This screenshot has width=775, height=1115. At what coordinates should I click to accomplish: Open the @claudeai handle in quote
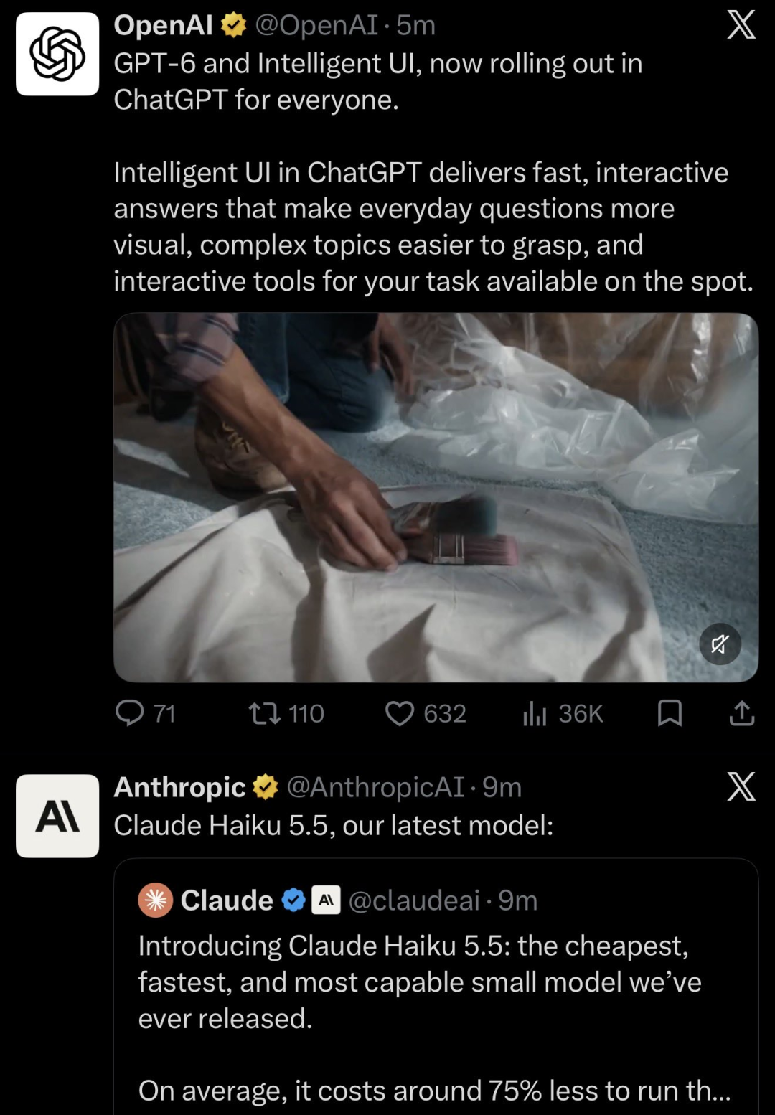click(414, 900)
